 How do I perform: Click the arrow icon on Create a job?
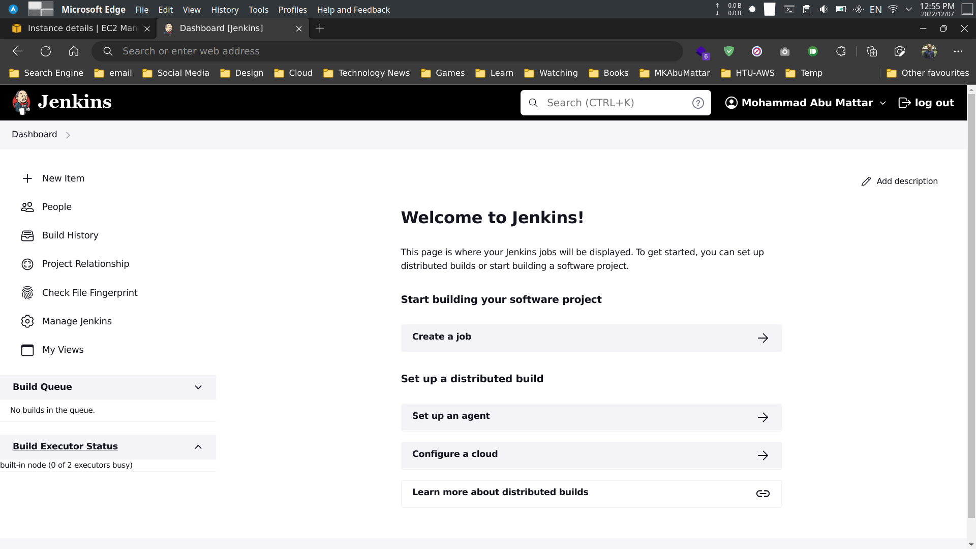[764, 338]
